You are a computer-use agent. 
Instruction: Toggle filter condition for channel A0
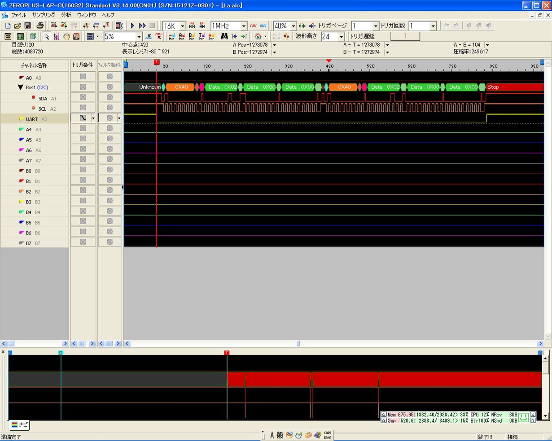tap(110, 77)
